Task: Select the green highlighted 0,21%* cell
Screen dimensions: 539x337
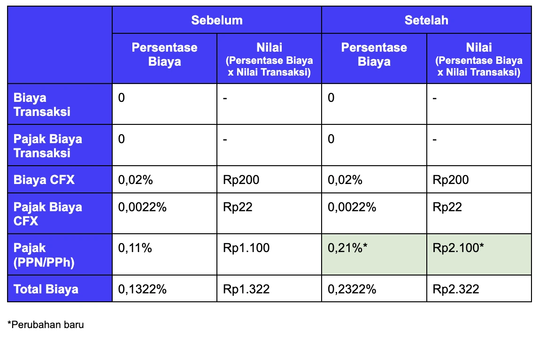Action: coord(374,254)
